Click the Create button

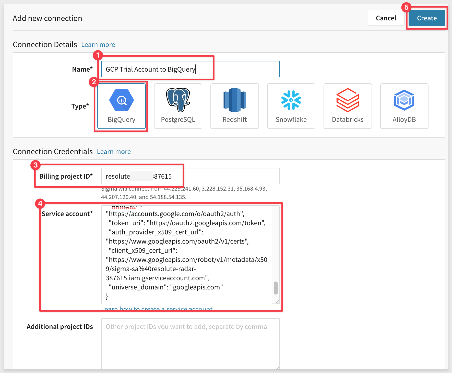point(427,18)
